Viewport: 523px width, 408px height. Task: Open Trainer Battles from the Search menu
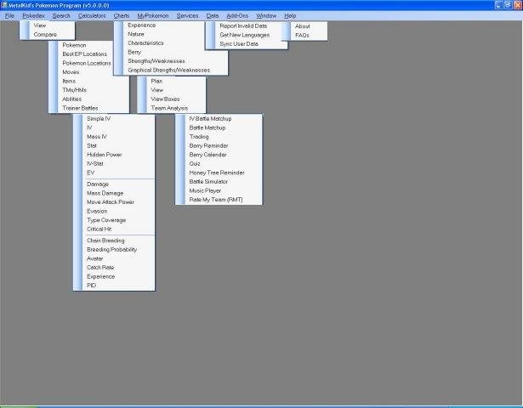(x=80, y=108)
